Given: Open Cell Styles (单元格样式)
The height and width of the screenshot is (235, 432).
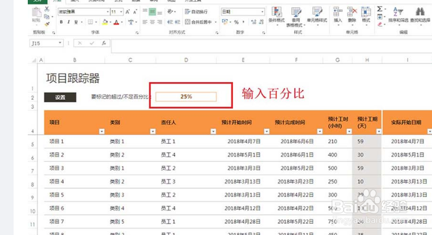Looking at the screenshot, I should (317, 16).
